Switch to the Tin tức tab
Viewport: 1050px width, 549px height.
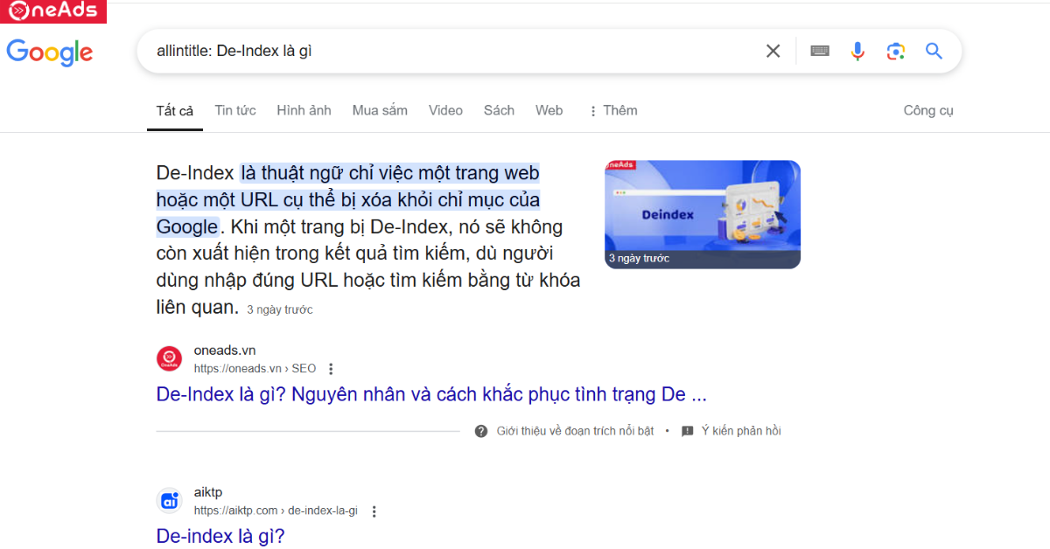pyautogui.click(x=235, y=110)
